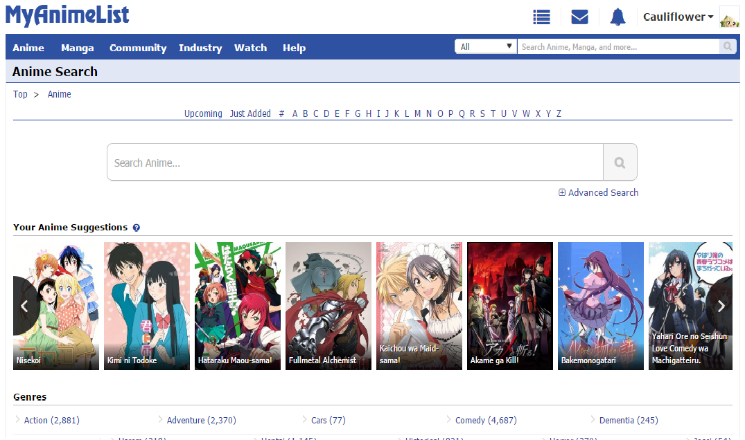Open the Watch menu
Screen dimensions: 745x440
coord(250,48)
